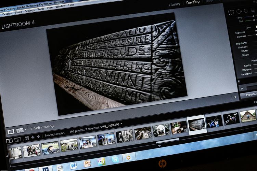Viewport: 257px width, 171px height.
Task: Click the Shadows label
Action: (x=243, y=47)
